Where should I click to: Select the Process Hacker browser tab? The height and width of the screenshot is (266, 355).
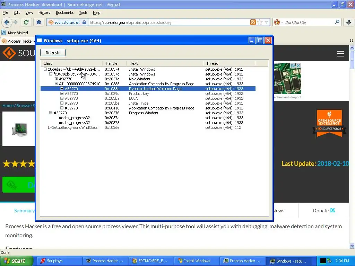18,41
